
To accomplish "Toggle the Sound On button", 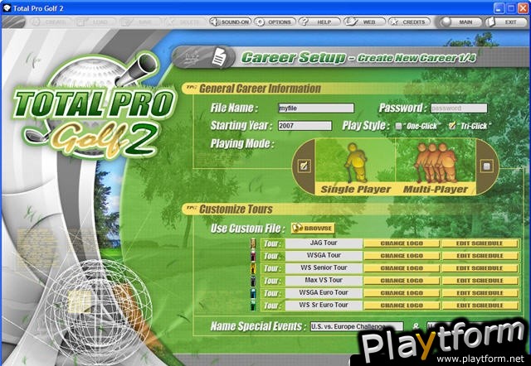I will [230, 22].
